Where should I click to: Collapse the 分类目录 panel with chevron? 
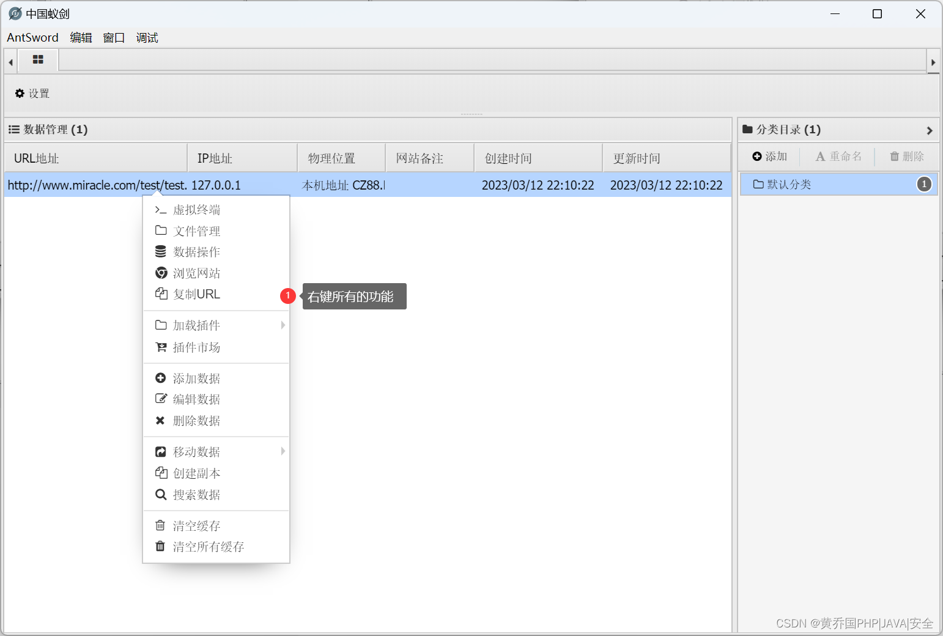[930, 130]
